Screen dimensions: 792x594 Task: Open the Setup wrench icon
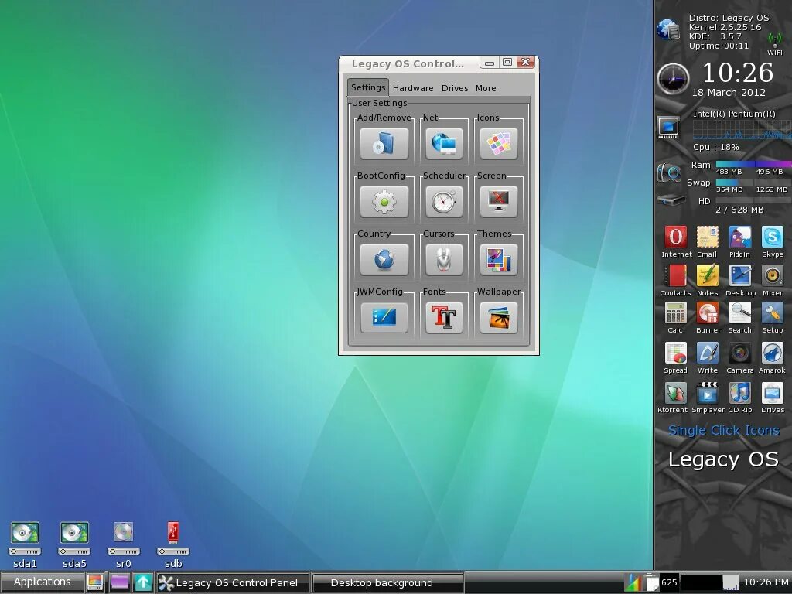coord(773,313)
